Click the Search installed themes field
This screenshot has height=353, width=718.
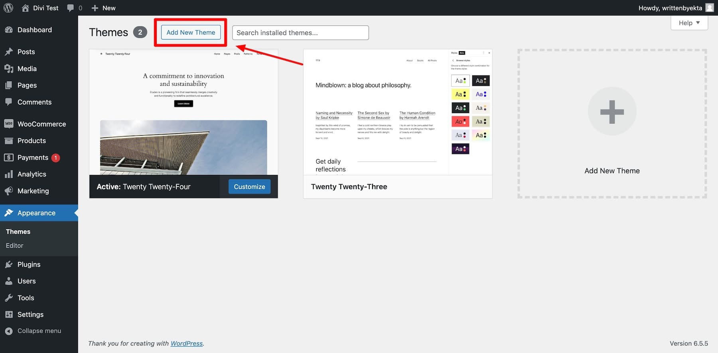point(300,33)
